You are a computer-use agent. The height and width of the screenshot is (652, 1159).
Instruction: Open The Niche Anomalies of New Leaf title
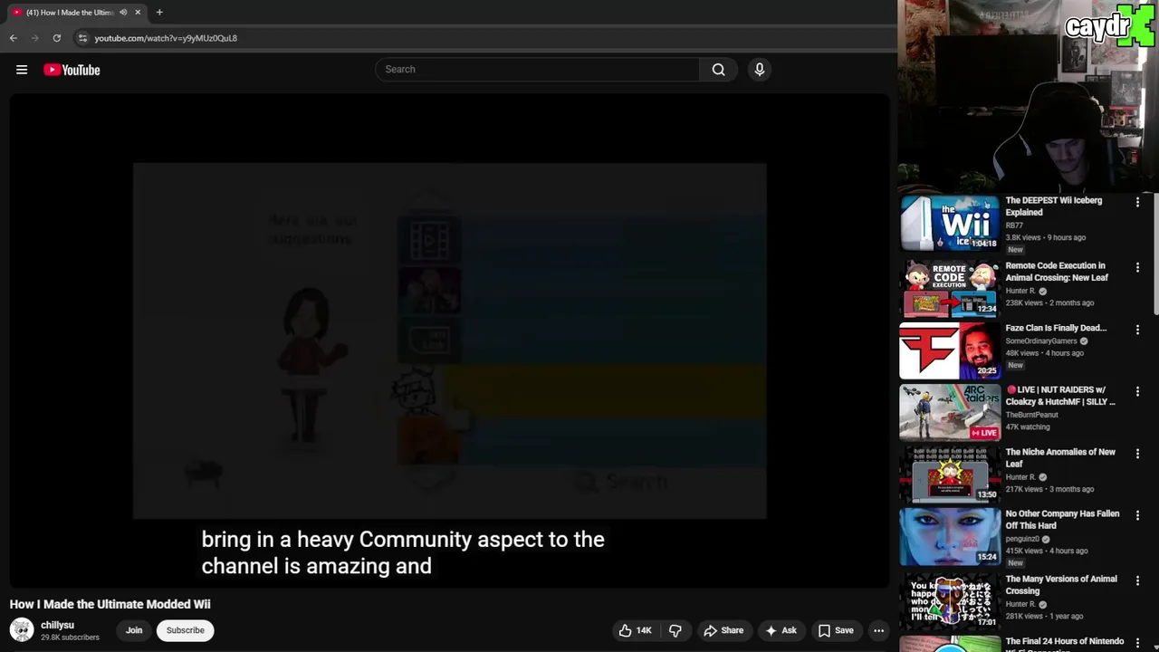(x=1060, y=458)
